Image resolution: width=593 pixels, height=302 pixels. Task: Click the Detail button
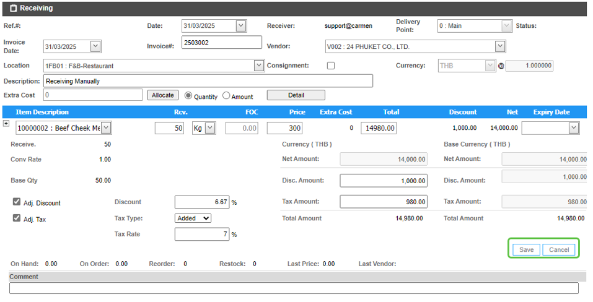(x=296, y=95)
